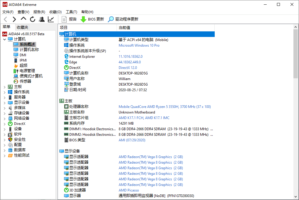Refresh the view with the circular arrow icon
Image resolution: width=299 pixels, height=200 pixels.
coord(33,19)
